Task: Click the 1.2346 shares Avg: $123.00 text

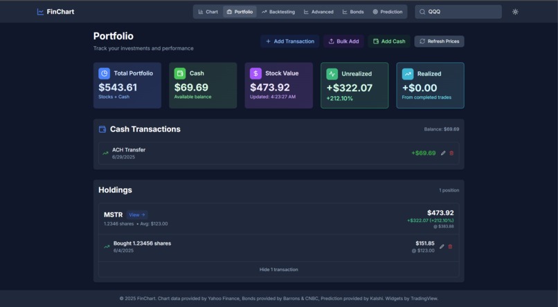Action: coord(136,224)
